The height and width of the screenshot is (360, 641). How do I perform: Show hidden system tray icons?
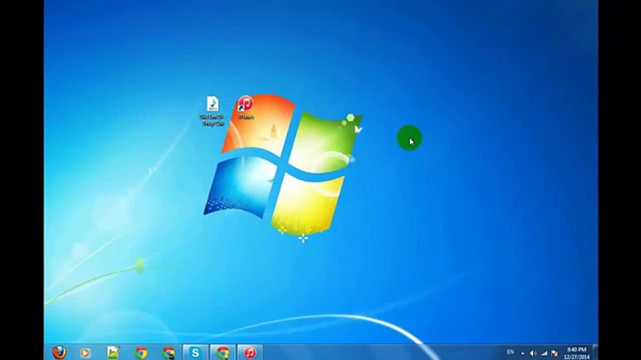coord(522,353)
